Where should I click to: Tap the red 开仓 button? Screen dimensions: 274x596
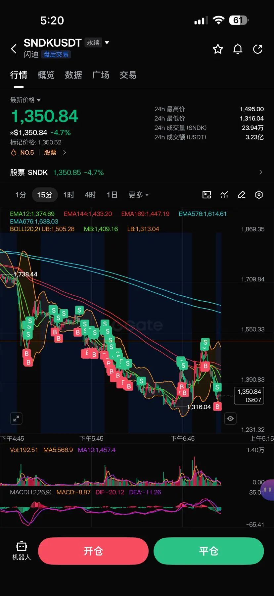coord(93,551)
